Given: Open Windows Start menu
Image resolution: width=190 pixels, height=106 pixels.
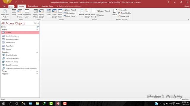Looking at the screenshot, I should point(3,103).
